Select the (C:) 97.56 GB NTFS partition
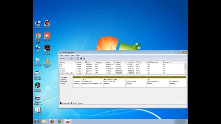This screenshot has width=221, height=124. coord(92,82)
